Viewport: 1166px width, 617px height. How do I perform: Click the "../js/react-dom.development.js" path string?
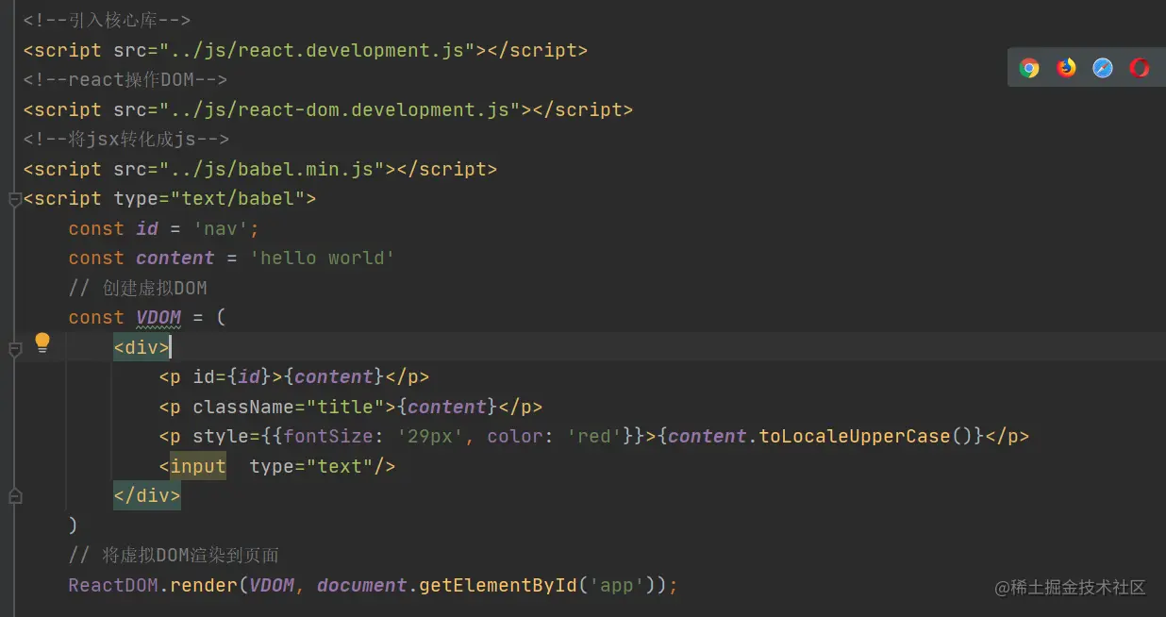coord(340,109)
